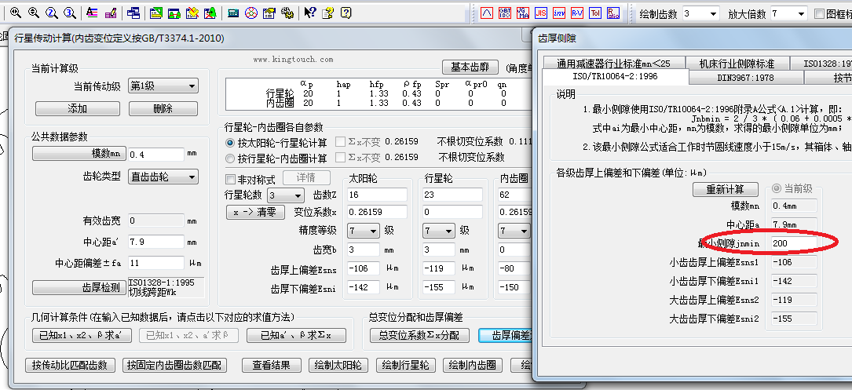This screenshot has width=852, height=390.
Task: Click the JIS standard icon
Action: point(541,13)
